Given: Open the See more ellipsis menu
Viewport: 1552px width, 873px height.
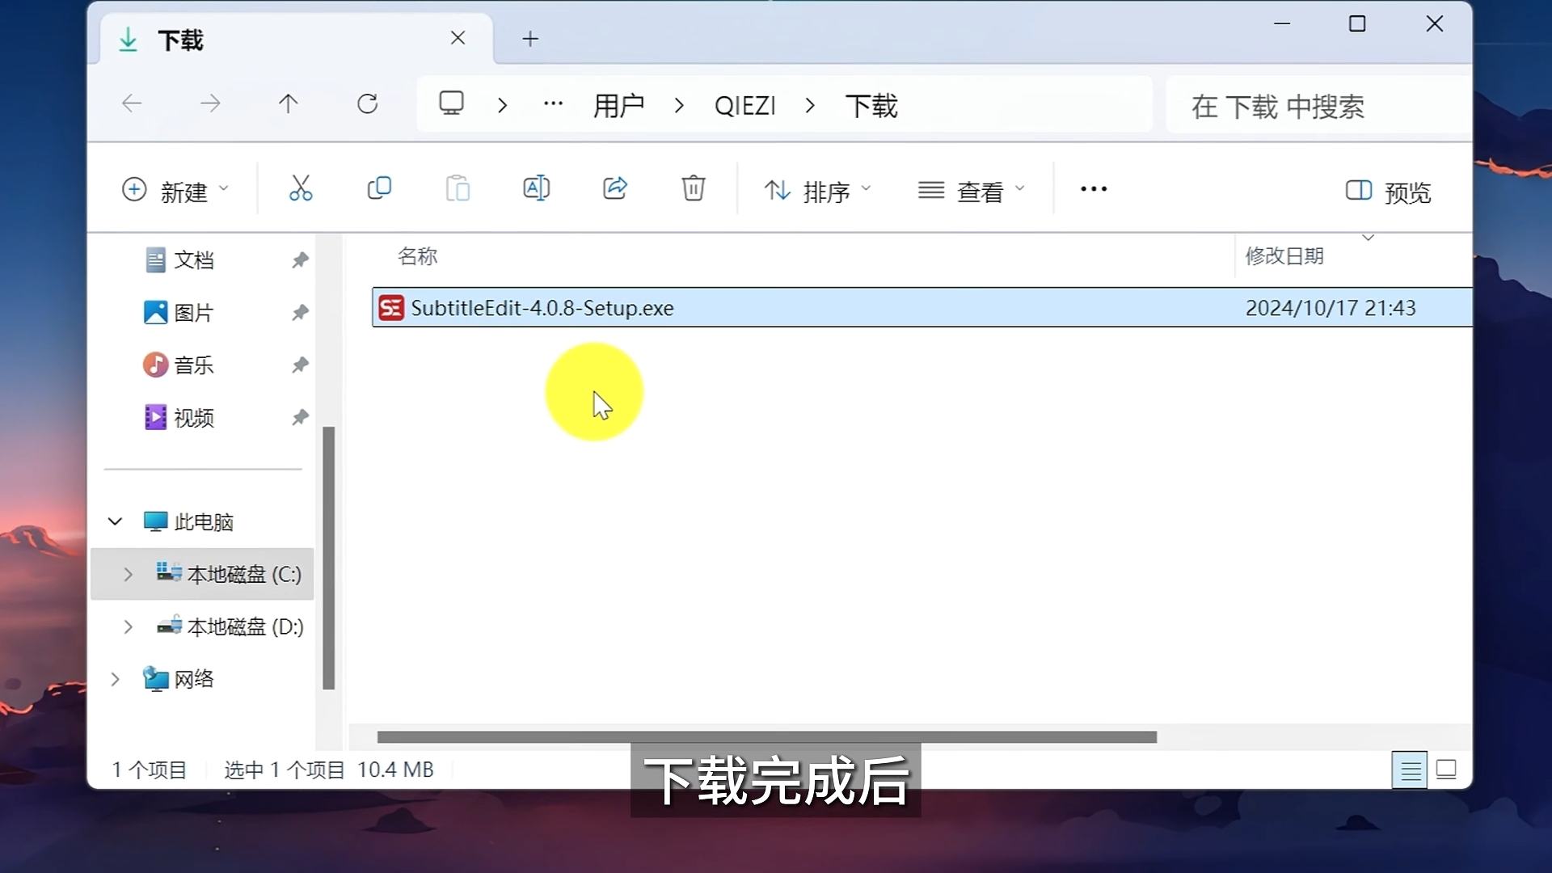Looking at the screenshot, I should pos(1093,189).
